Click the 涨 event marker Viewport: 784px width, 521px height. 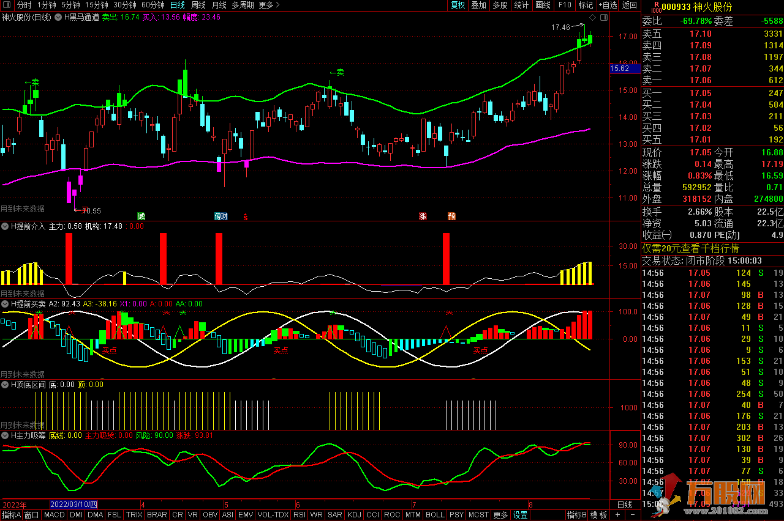point(423,216)
